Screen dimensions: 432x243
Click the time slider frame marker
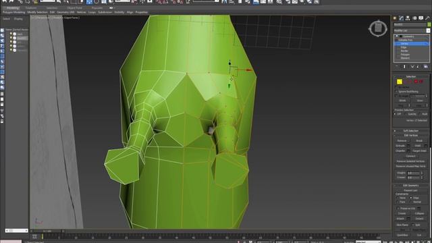pyautogui.click(x=43, y=236)
